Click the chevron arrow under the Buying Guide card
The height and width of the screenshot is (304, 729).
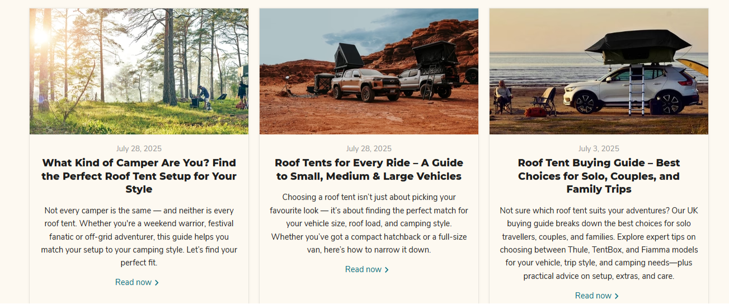[617, 296]
